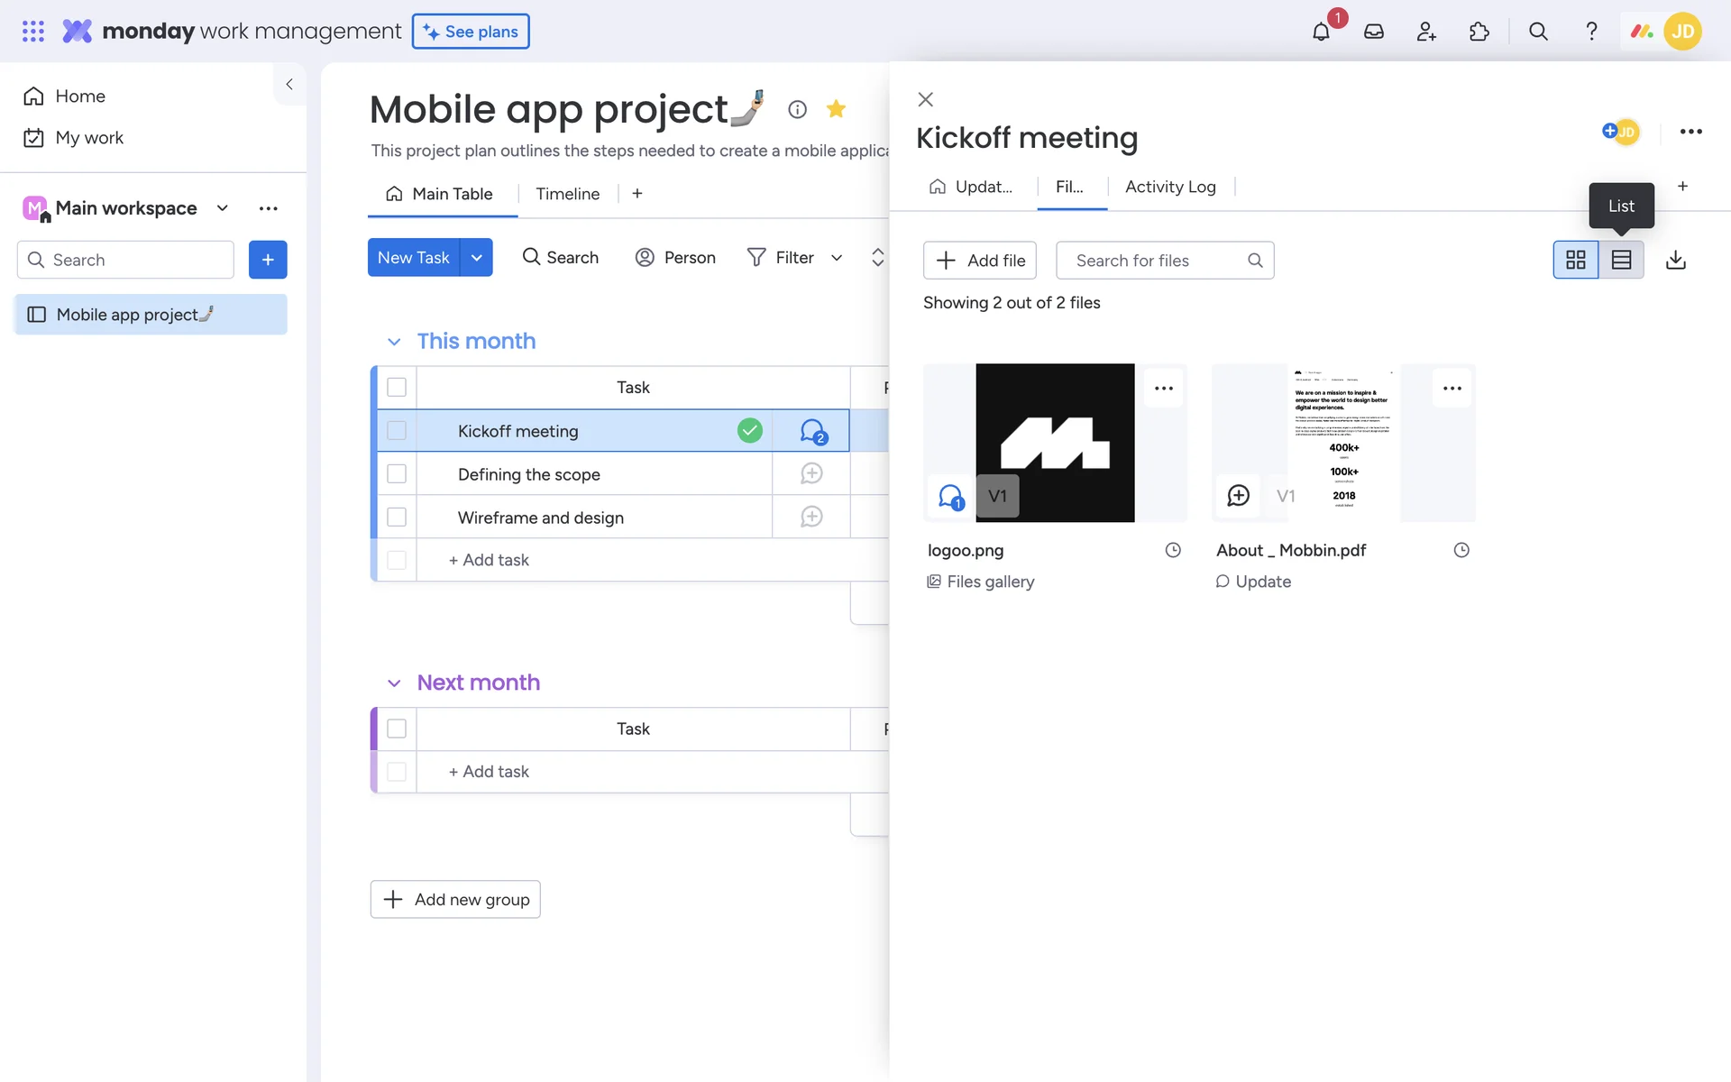Tick the Defining the scope checkbox
This screenshot has height=1082, width=1731.
tap(397, 474)
